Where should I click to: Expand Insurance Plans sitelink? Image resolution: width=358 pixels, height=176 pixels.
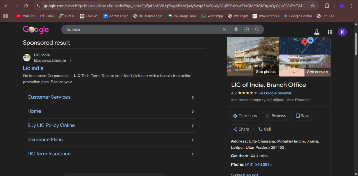(x=112, y=140)
